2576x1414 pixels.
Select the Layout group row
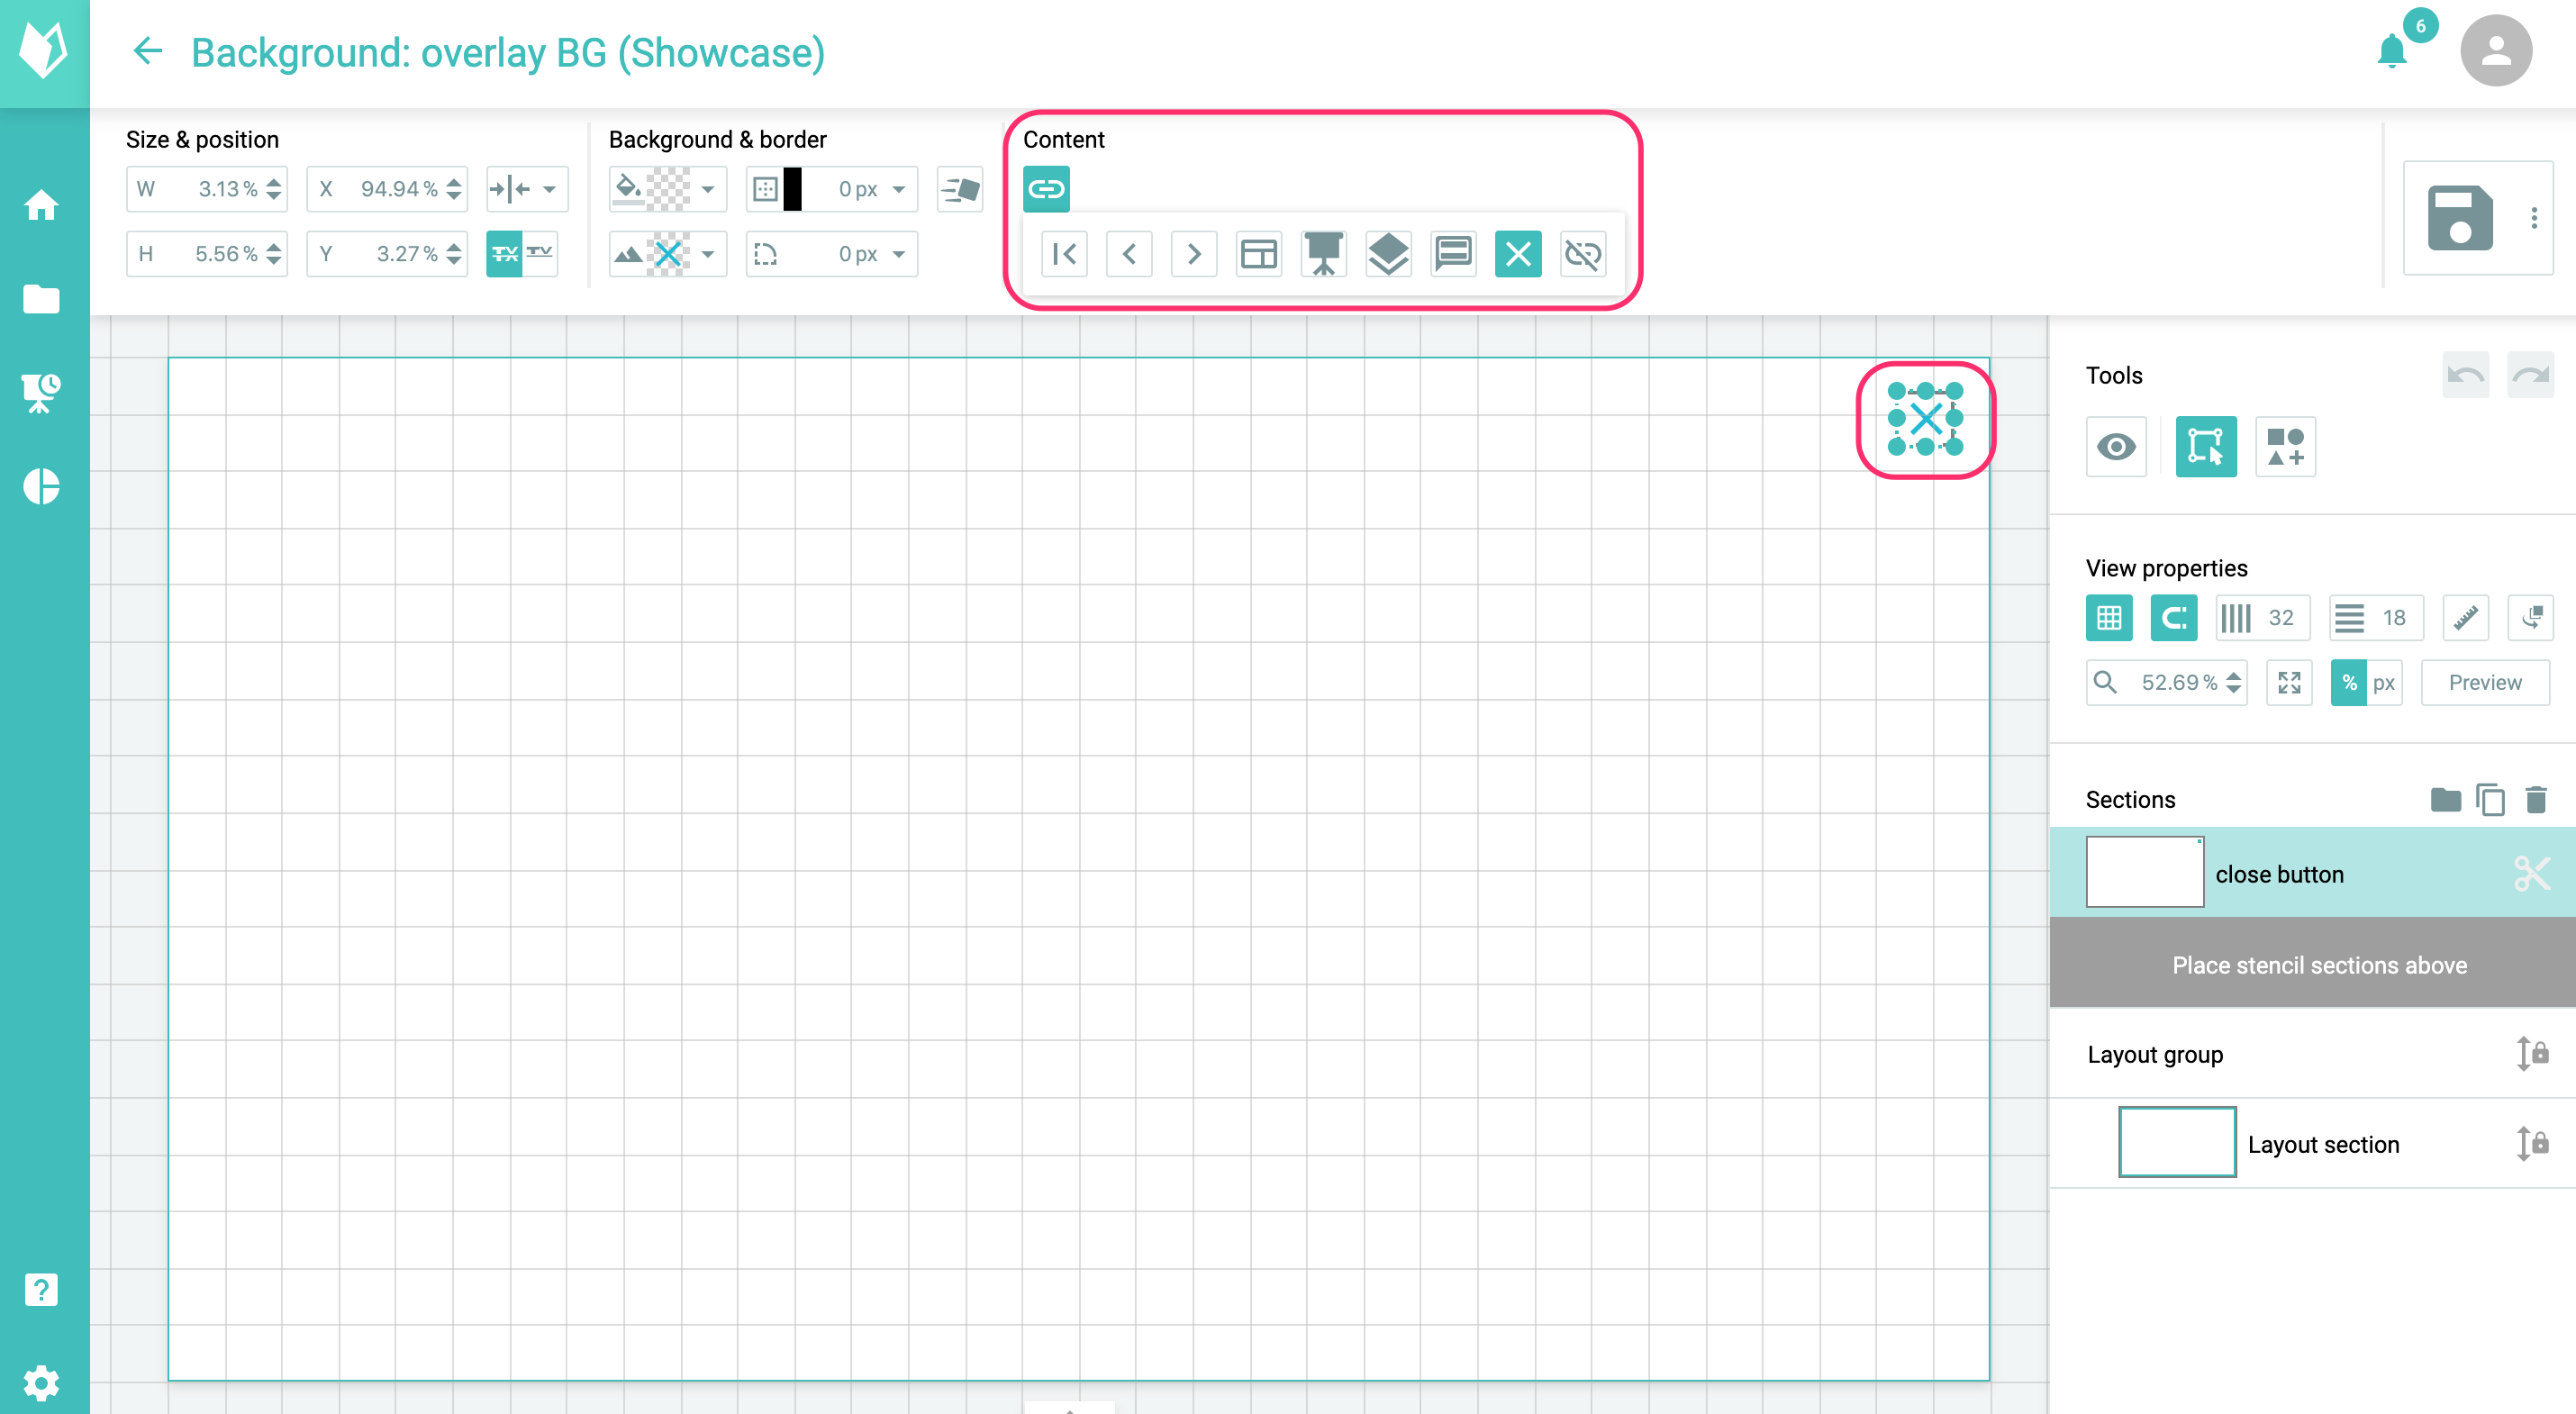[2312, 1053]
